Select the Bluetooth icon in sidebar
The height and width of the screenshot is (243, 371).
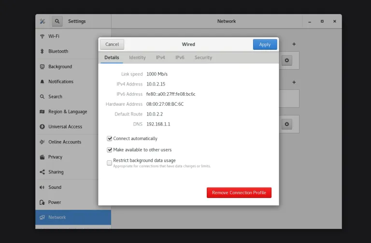[x=42, y=51]
